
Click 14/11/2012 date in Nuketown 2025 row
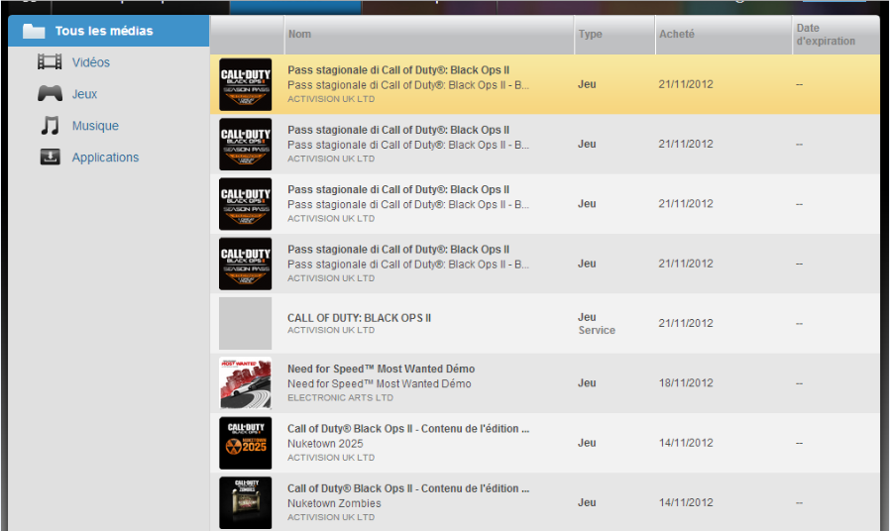[x=686, y=443]
